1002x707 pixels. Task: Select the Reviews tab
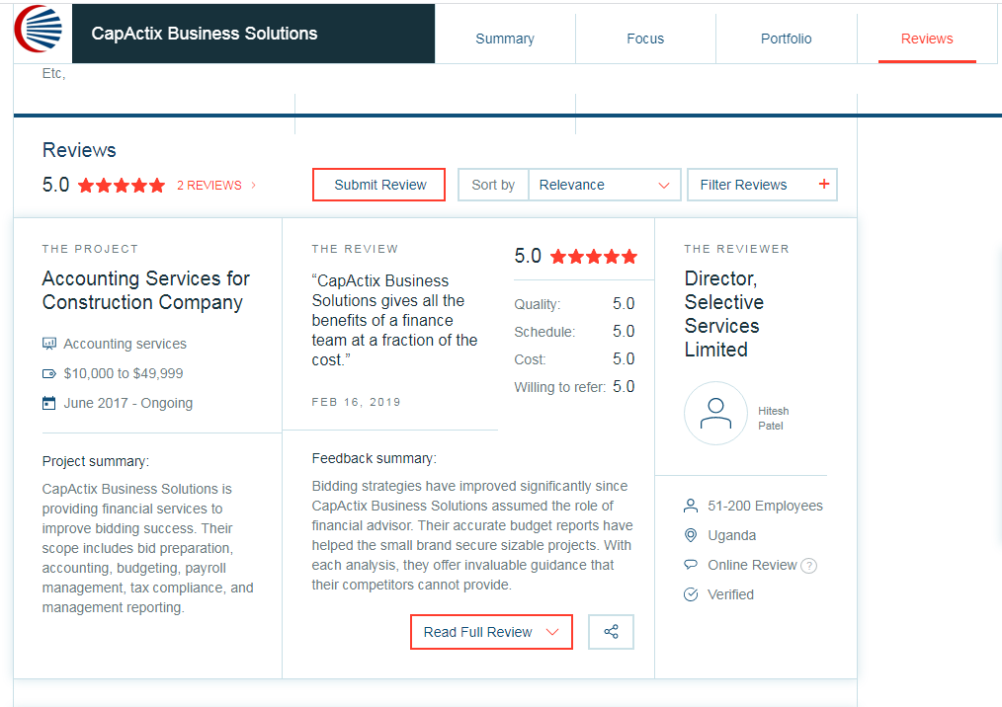(x=927, y=39)
